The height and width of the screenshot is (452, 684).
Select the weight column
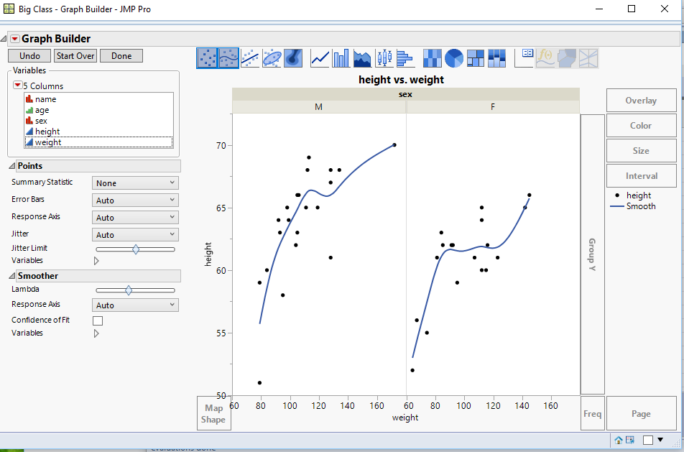[x=99, y=142]
